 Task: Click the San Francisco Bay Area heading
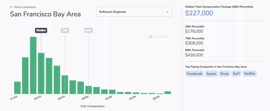[45, 14]
